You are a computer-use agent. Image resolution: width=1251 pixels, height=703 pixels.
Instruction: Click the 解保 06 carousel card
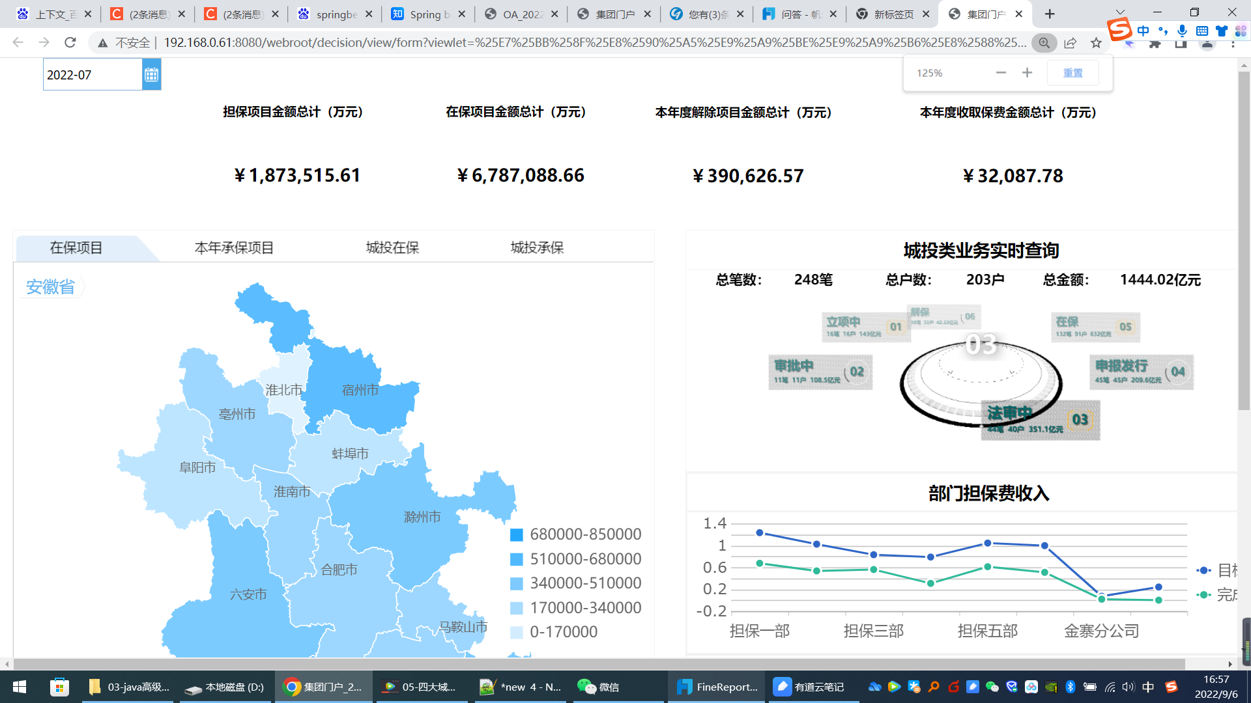[x=943, y=316]
